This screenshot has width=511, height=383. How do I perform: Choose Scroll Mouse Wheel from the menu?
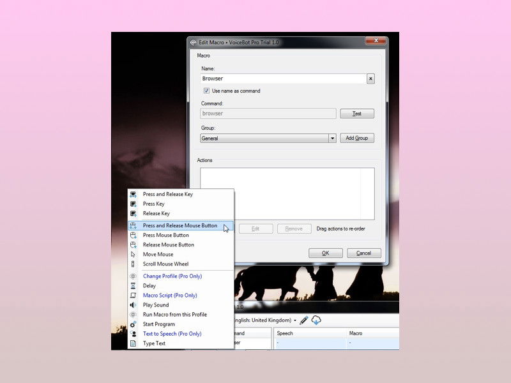pyautogui.click(x=181, y=264)
